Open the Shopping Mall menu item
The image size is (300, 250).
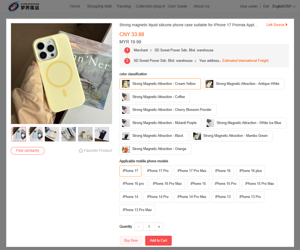coord(99,6)
